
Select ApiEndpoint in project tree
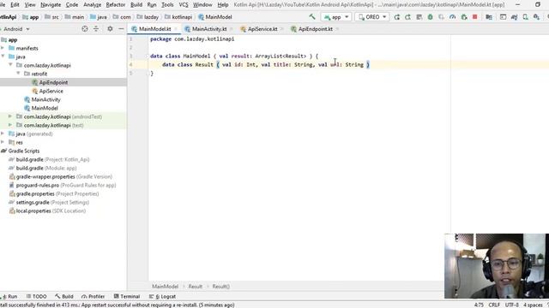coord(53,82)
